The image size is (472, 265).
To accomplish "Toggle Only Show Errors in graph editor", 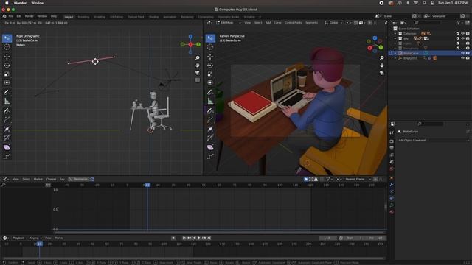I will pyautogui.click(x=316, y=179).
